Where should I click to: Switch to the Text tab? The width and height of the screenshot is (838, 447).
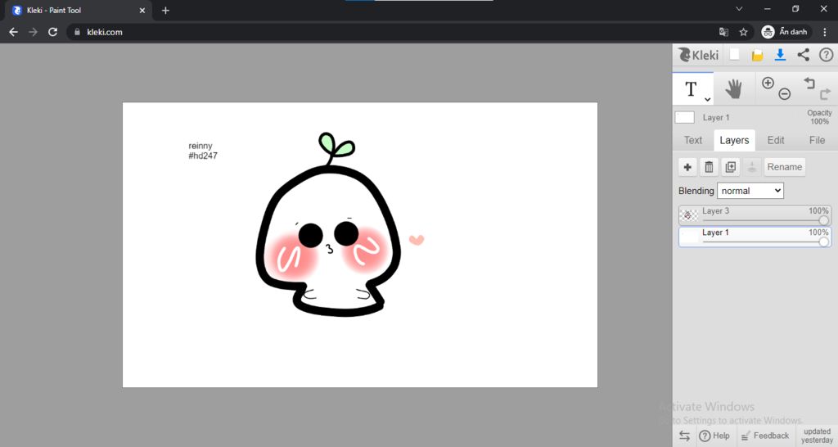pos(693,140)
